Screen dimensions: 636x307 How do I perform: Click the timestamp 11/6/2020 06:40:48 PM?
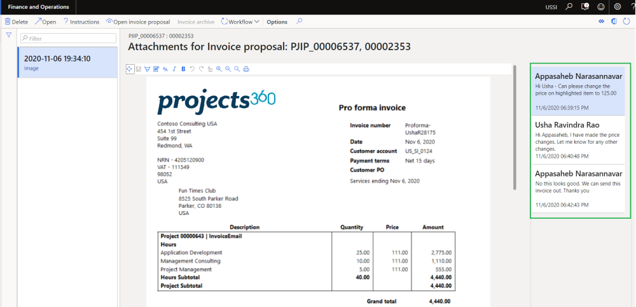(562, 156)
